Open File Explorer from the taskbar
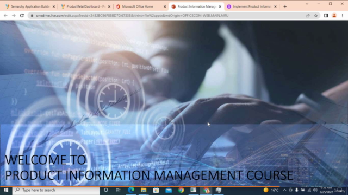 tap(144, 190)
